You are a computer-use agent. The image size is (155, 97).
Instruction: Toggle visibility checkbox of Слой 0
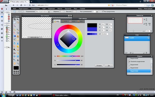tap(148, 38)
